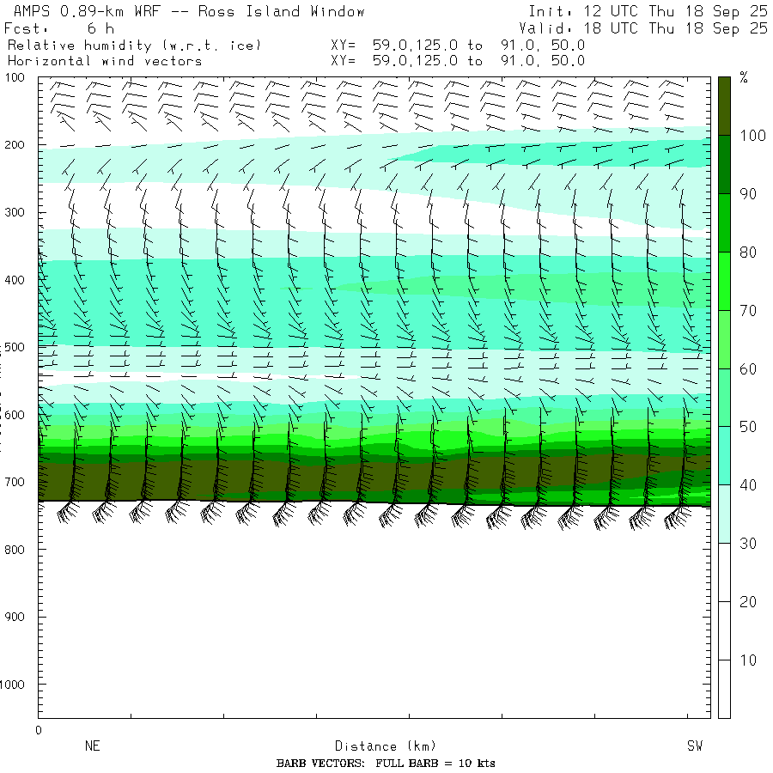
Task: Click the colorbar label '60'
Action: coord(748,368)
